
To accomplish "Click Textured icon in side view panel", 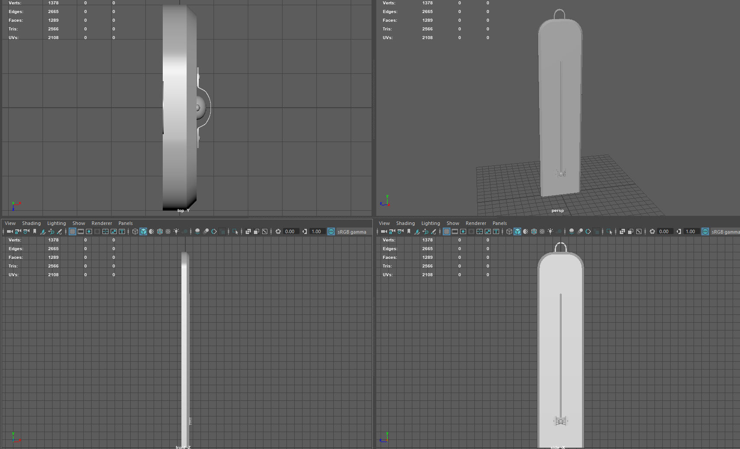I will click(x=542, y=231).
